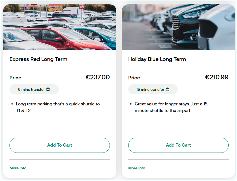Click the D9 sign in the car park photo
This screenshot has width=237, height=181.
click(82, 7)
